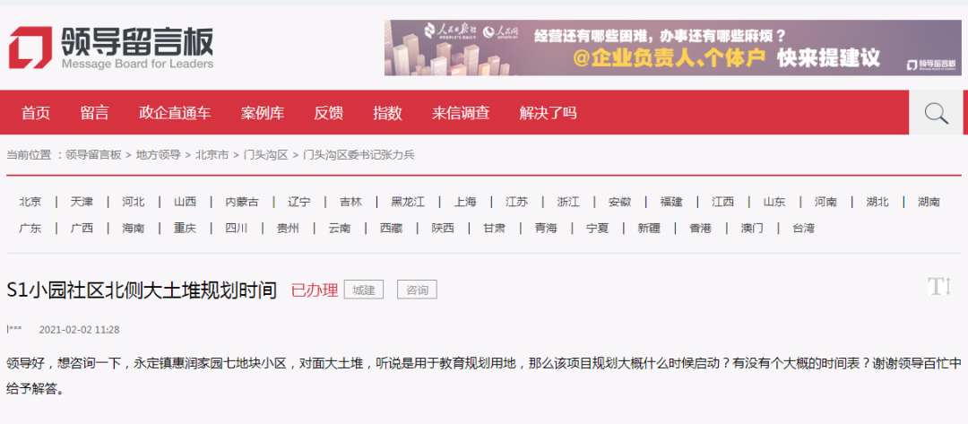Click the 城建 category tag
Image resolution: width=968 pixels, height=424 pixels.
click(363, 290)
